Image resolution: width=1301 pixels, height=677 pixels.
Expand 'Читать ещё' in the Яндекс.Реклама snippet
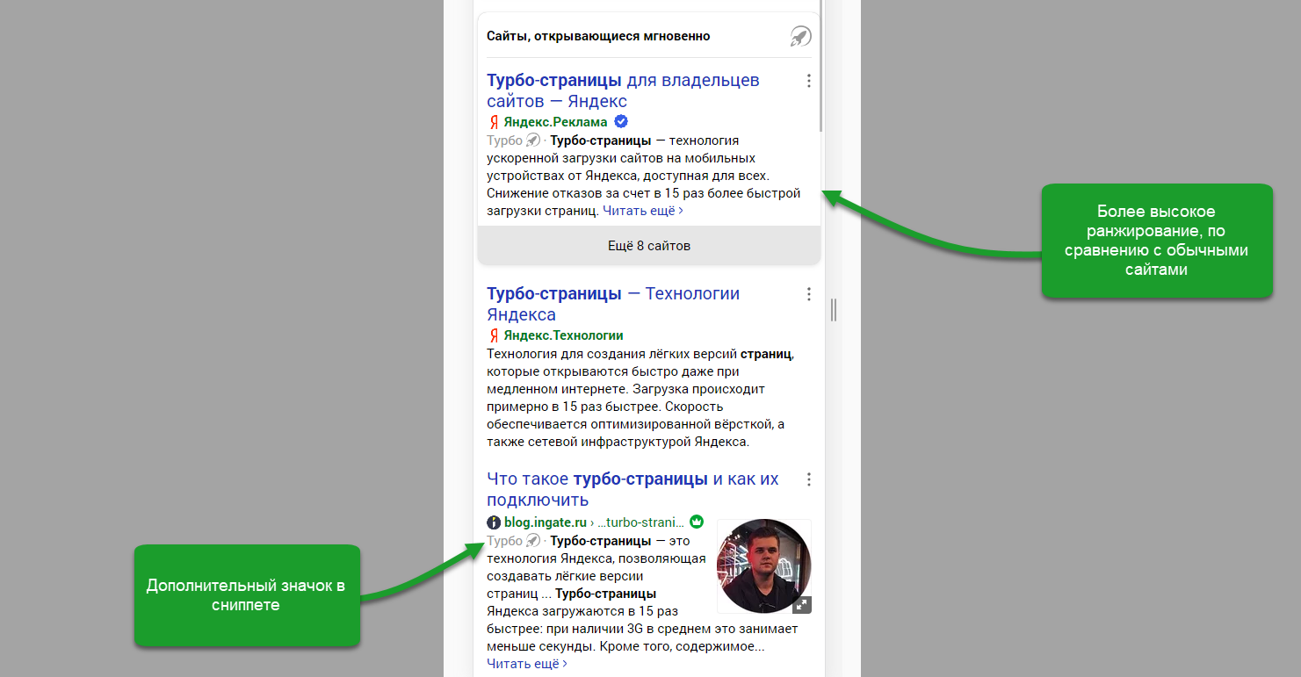643,211
